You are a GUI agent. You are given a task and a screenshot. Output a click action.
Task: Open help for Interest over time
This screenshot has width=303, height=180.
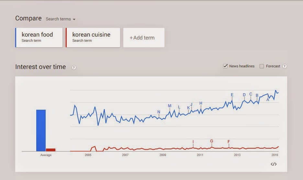74,67
